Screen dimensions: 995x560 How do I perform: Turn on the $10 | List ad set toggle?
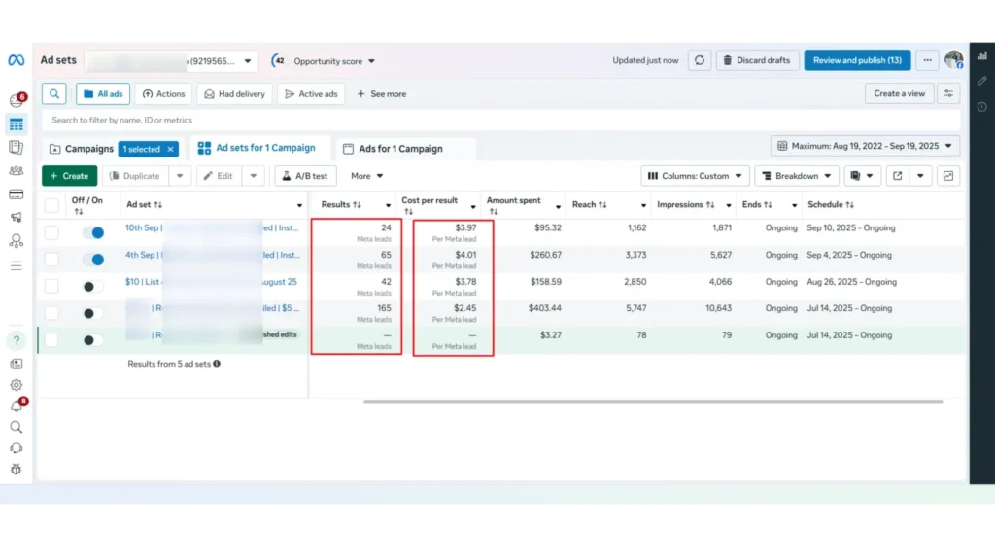93,287
